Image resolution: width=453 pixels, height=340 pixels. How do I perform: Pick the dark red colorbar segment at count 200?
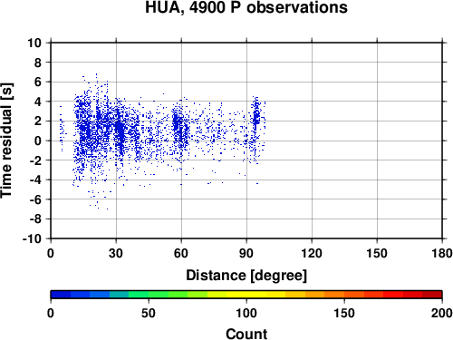[432, 295]
